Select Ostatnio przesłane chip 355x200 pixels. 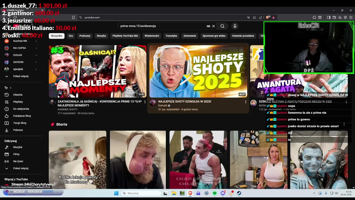pyautogui.click(x=243, y=36)
